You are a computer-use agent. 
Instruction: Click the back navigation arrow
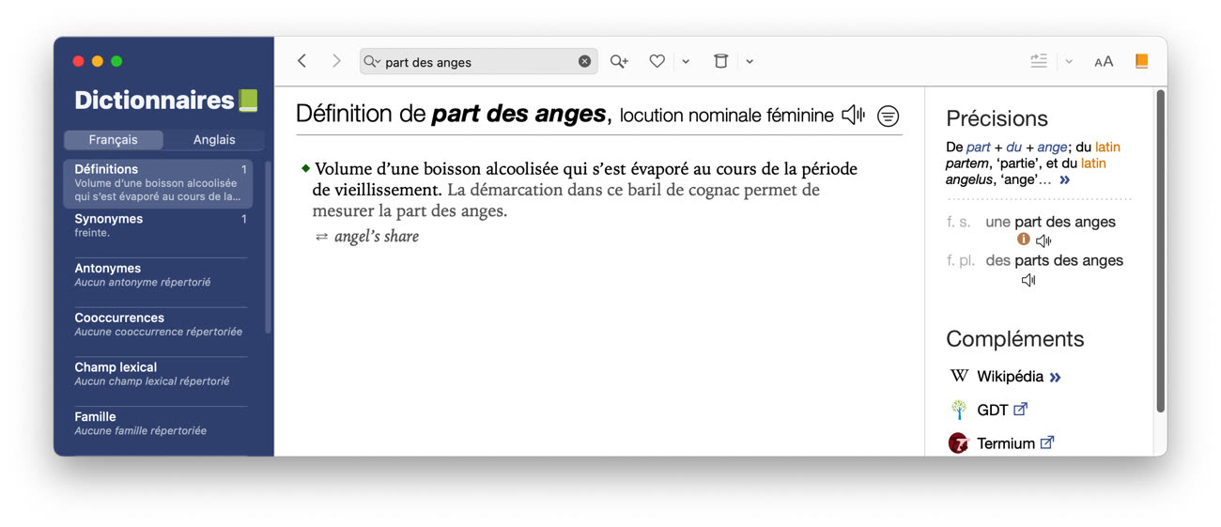[x=301, y=61]
